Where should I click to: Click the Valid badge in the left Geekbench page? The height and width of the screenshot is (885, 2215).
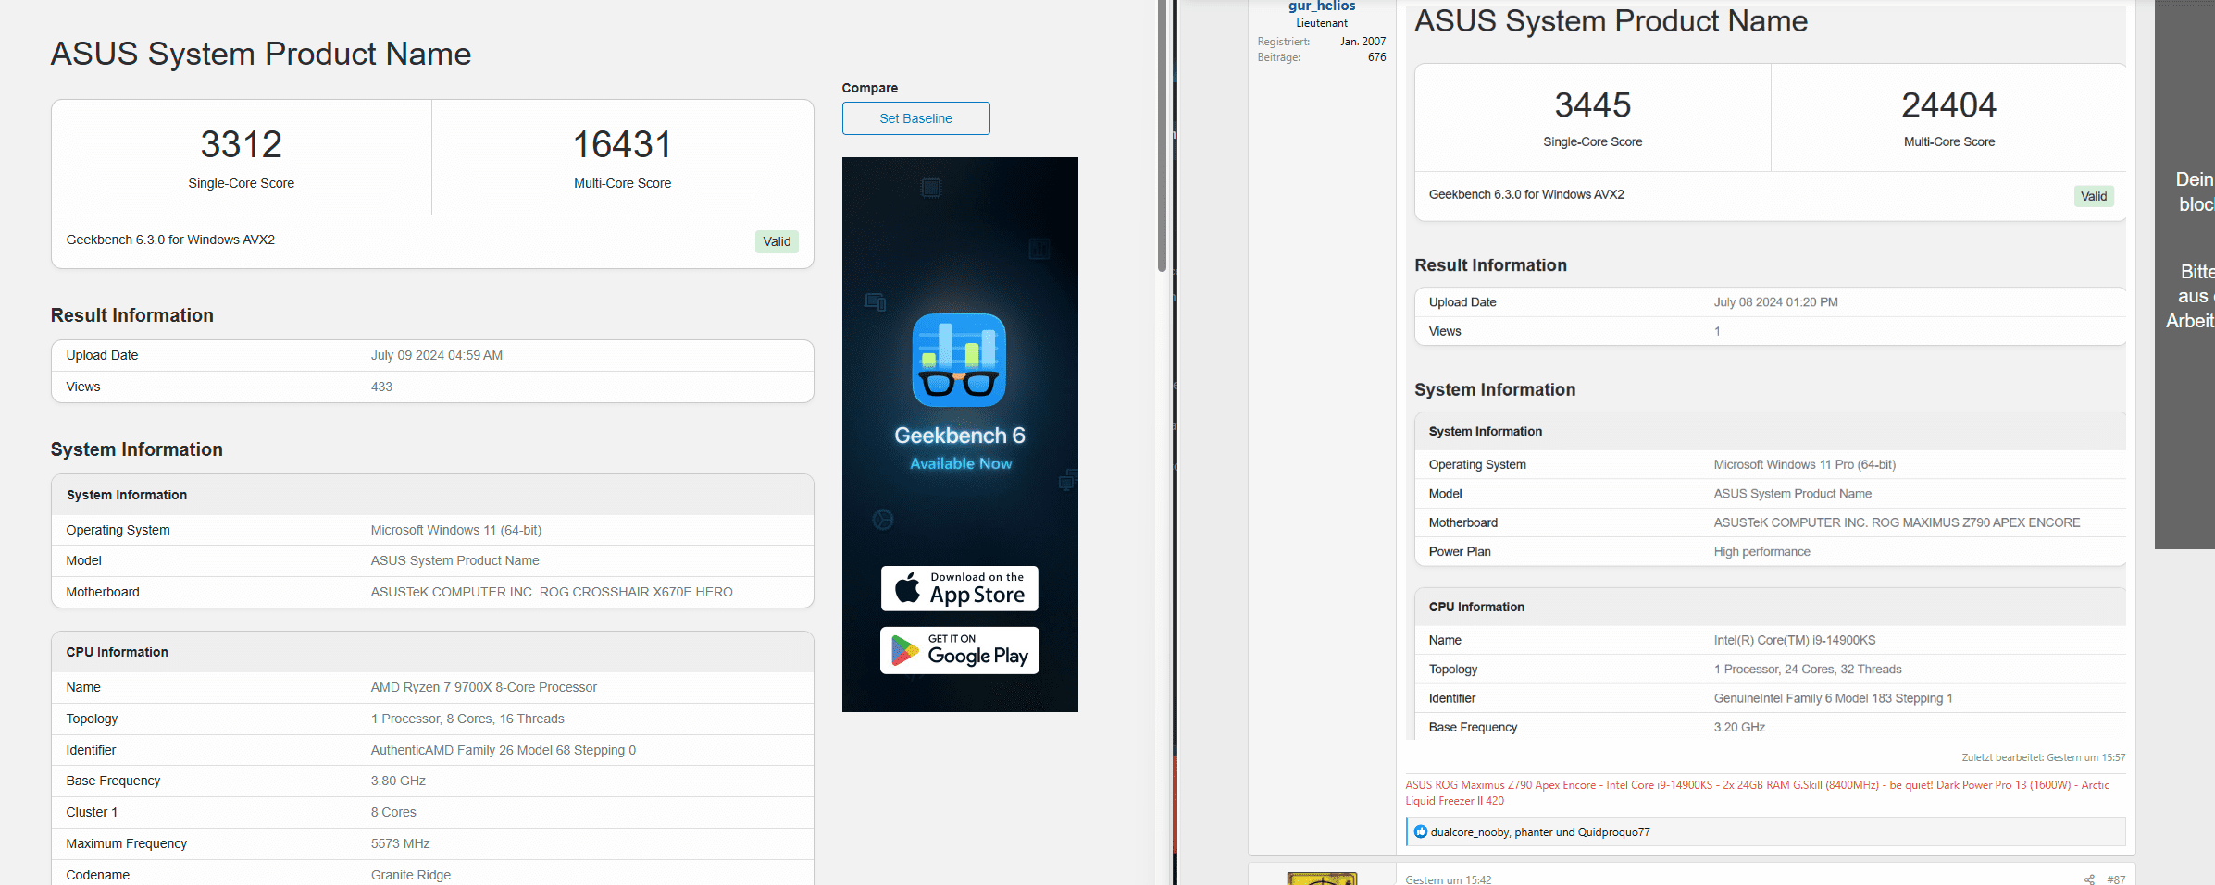(777, 241)
